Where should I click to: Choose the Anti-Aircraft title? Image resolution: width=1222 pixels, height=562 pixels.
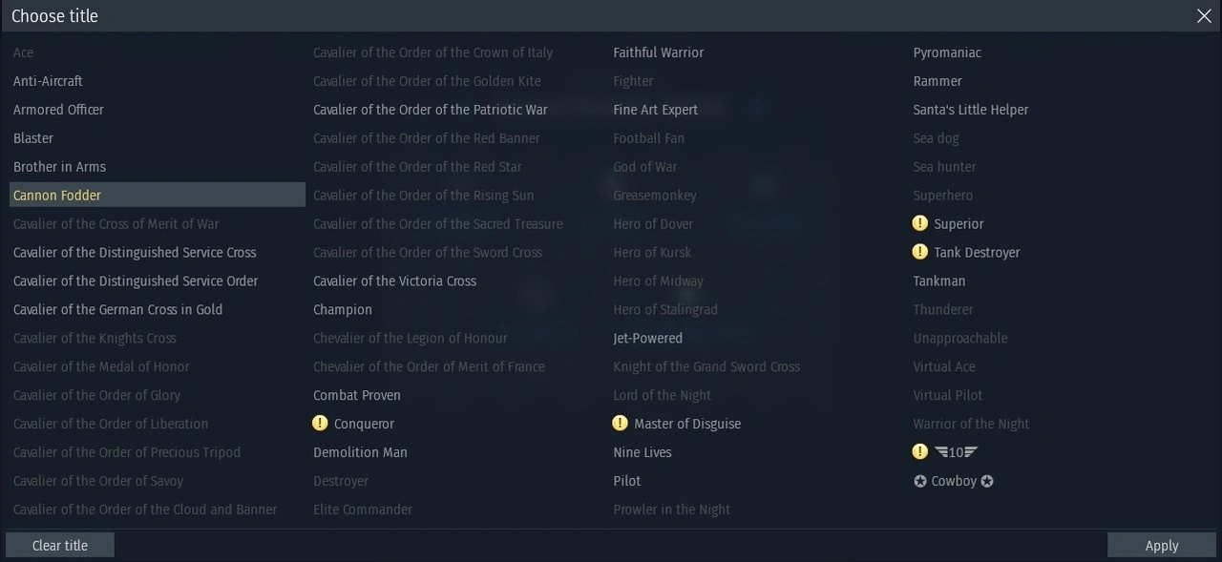point(48,81)
